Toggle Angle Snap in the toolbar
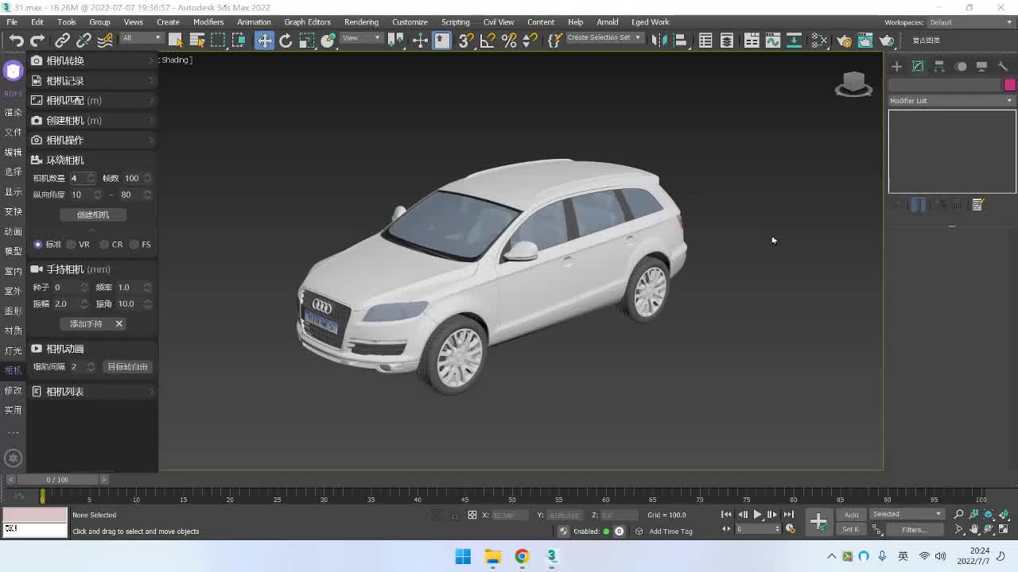Image resolution: width=1018 pixels, height=572 pixels. pos(488,41)
